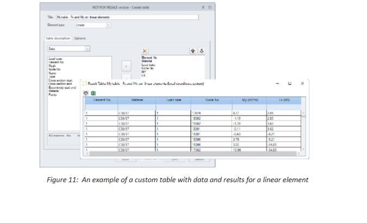
Task: Export result table to Excel
Action: 93,93
